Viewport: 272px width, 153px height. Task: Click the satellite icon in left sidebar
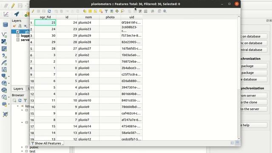pyautogui.click(x=5, y=114)
